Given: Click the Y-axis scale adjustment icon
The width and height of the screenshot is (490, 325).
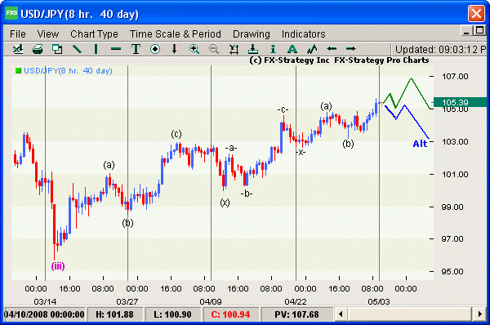Looking at the screenshot, I should pos(234,49).
